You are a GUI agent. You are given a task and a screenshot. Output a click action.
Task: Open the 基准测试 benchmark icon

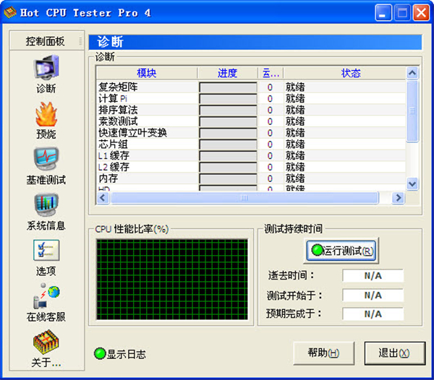pos(46,159)
